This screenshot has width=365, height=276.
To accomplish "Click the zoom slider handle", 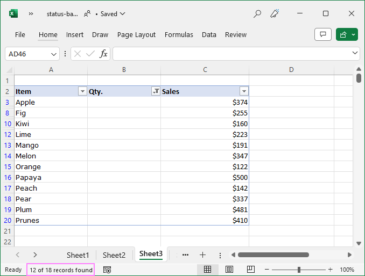I will click(299, 270).
